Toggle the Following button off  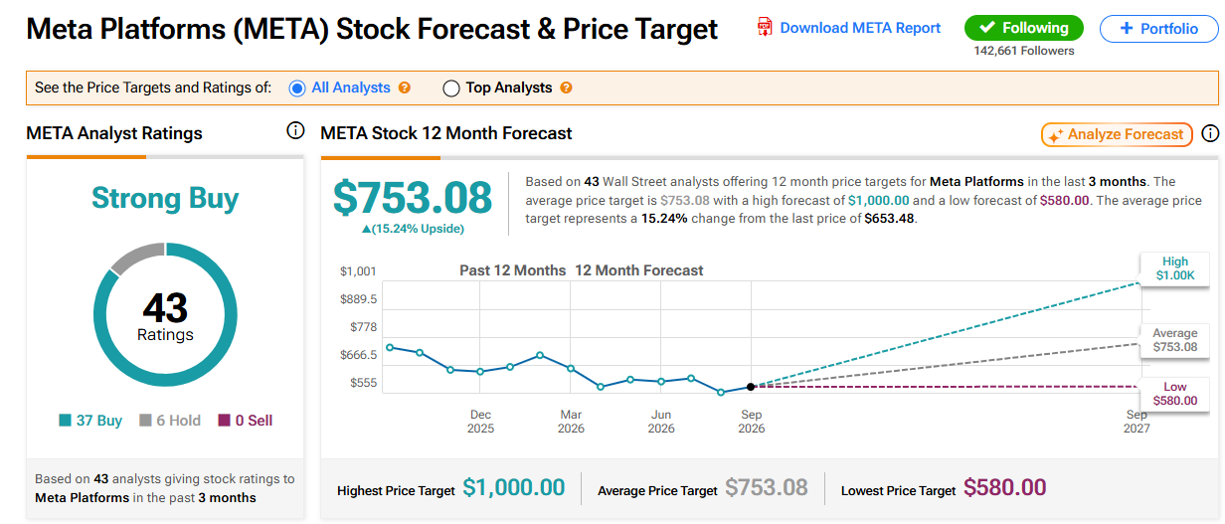pos(1023,28)
